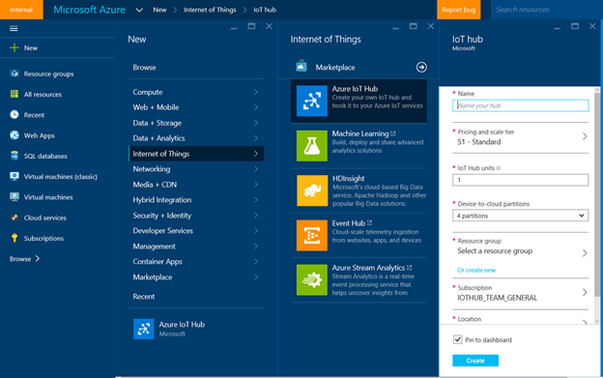This screenshot has width=603, height=378.
Task: Click the Marketplace shopping bag icon
Action: (301, 67)
